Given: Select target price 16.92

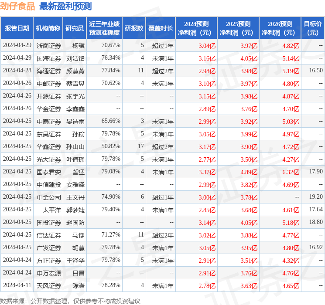Looking at the screenshot, I should [x=316, y=247].
